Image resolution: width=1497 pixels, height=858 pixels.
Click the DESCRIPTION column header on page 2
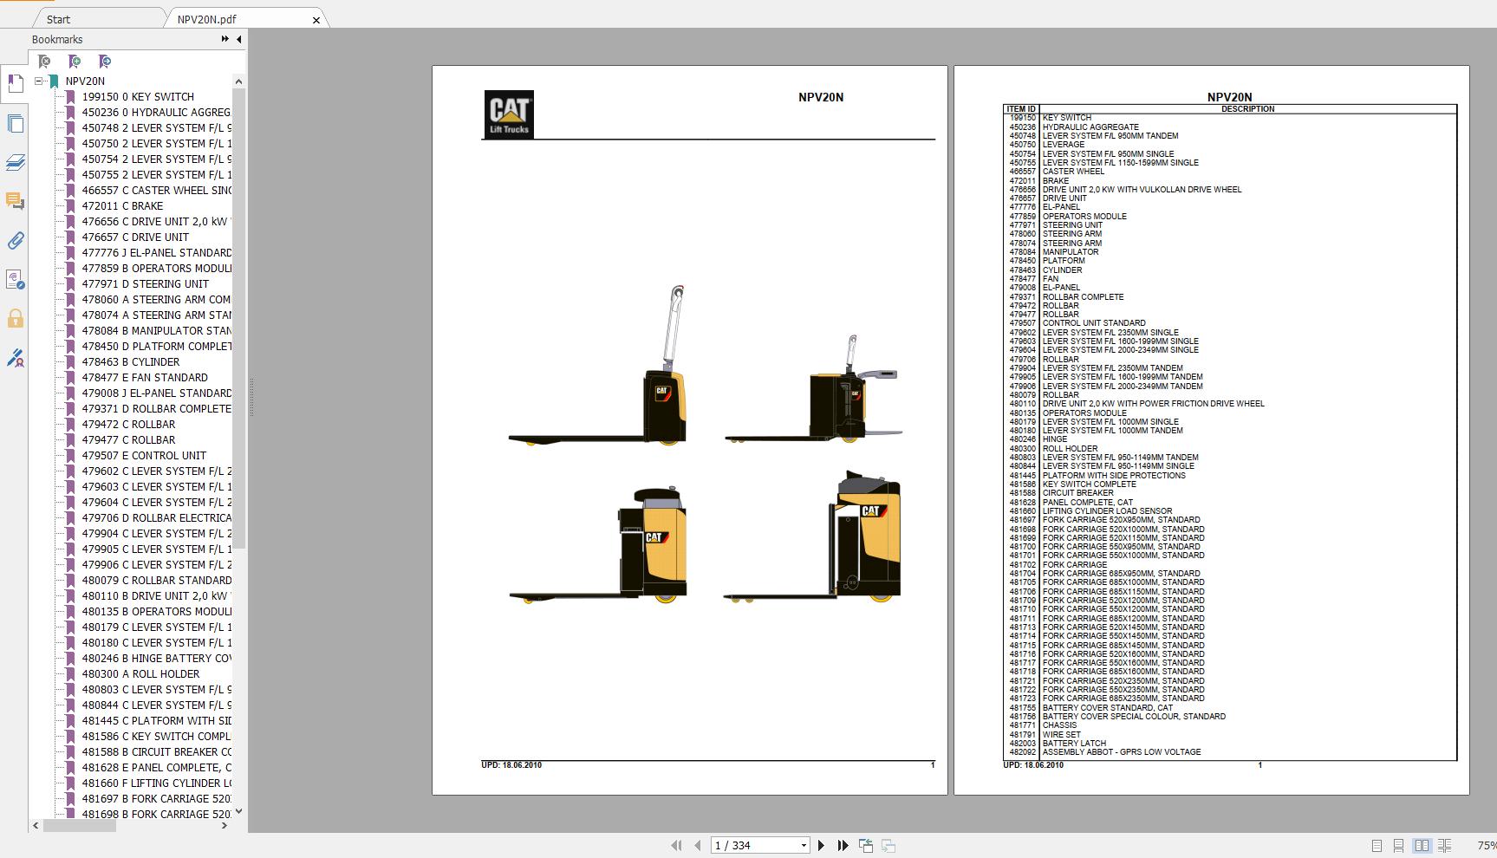pos(1247,109)
